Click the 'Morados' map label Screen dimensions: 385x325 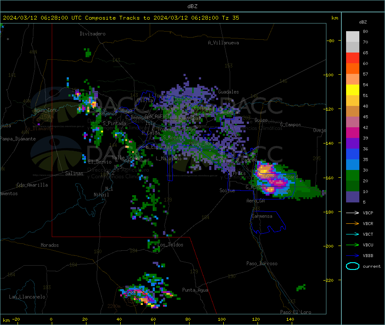(50, 245)
